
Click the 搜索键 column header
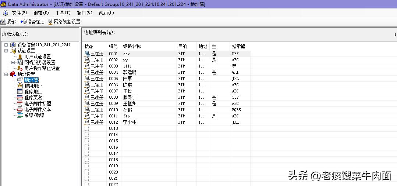pos(238,47)
